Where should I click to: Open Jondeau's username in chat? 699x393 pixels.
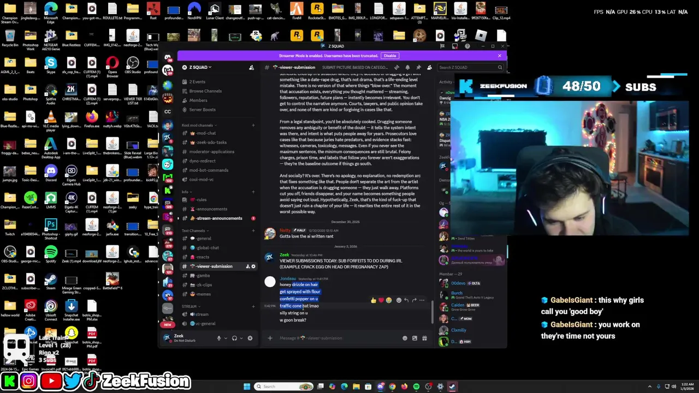(x=288, y=279)
